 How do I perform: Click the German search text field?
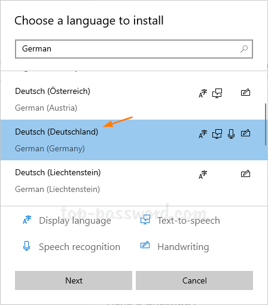[x=134, y=49]
